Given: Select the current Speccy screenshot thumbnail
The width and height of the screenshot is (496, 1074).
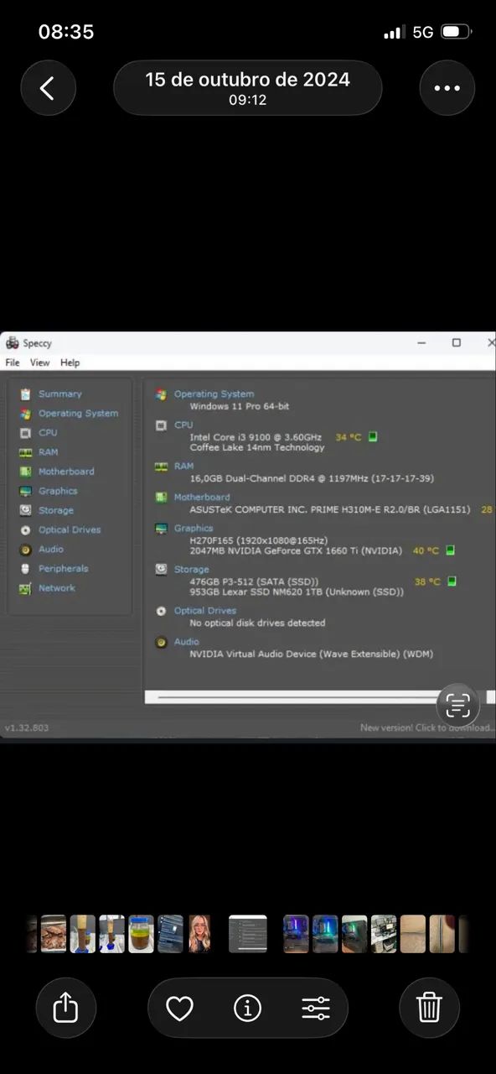Looking at the screenshot, I should coord(248,933).
